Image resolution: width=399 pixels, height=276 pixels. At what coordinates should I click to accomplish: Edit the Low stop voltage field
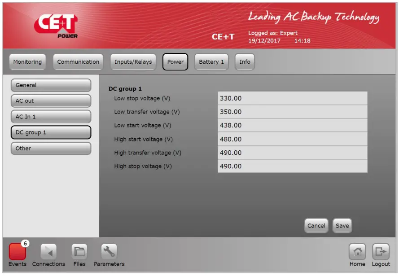tap(292, 98)
